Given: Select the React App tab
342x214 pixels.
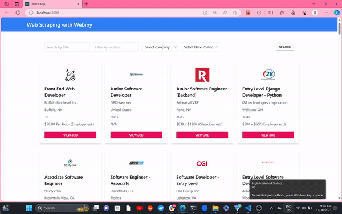Looking at the screenshot, I should point(52,4).
